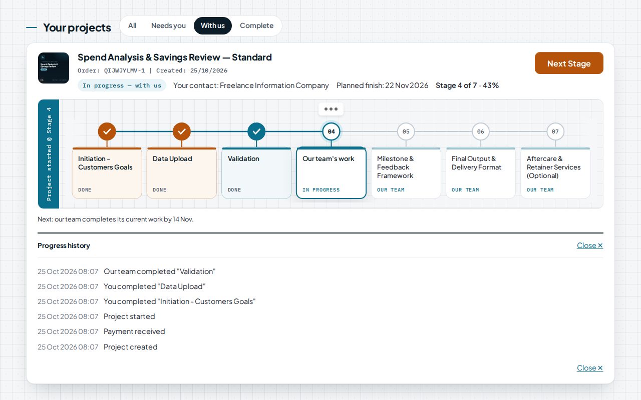Click the Project started @ Stage 4 sidebar

click(49, 154)
